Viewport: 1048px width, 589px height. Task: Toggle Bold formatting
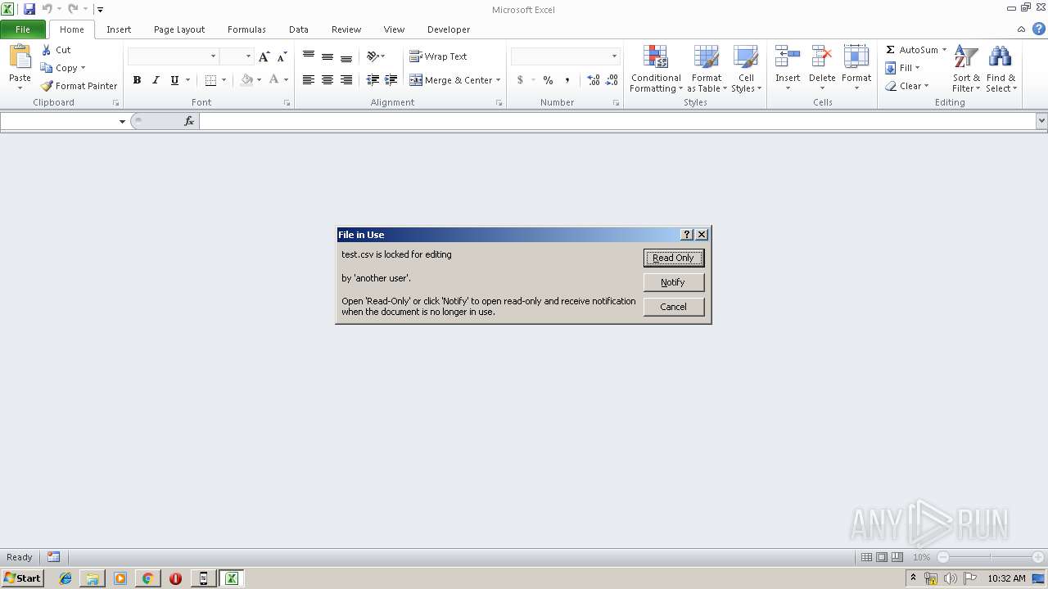click(137, 80)
